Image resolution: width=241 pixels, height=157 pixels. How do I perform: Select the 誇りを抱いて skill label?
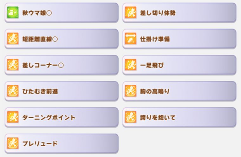pos(158,118)
